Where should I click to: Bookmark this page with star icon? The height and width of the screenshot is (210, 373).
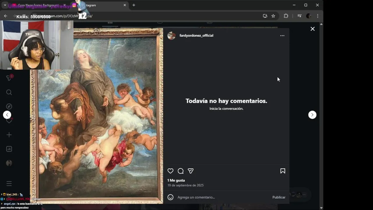273,16
